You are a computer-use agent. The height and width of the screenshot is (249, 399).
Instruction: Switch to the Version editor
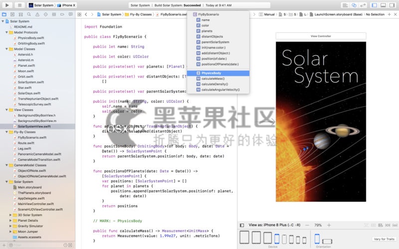tap(363, 5)
